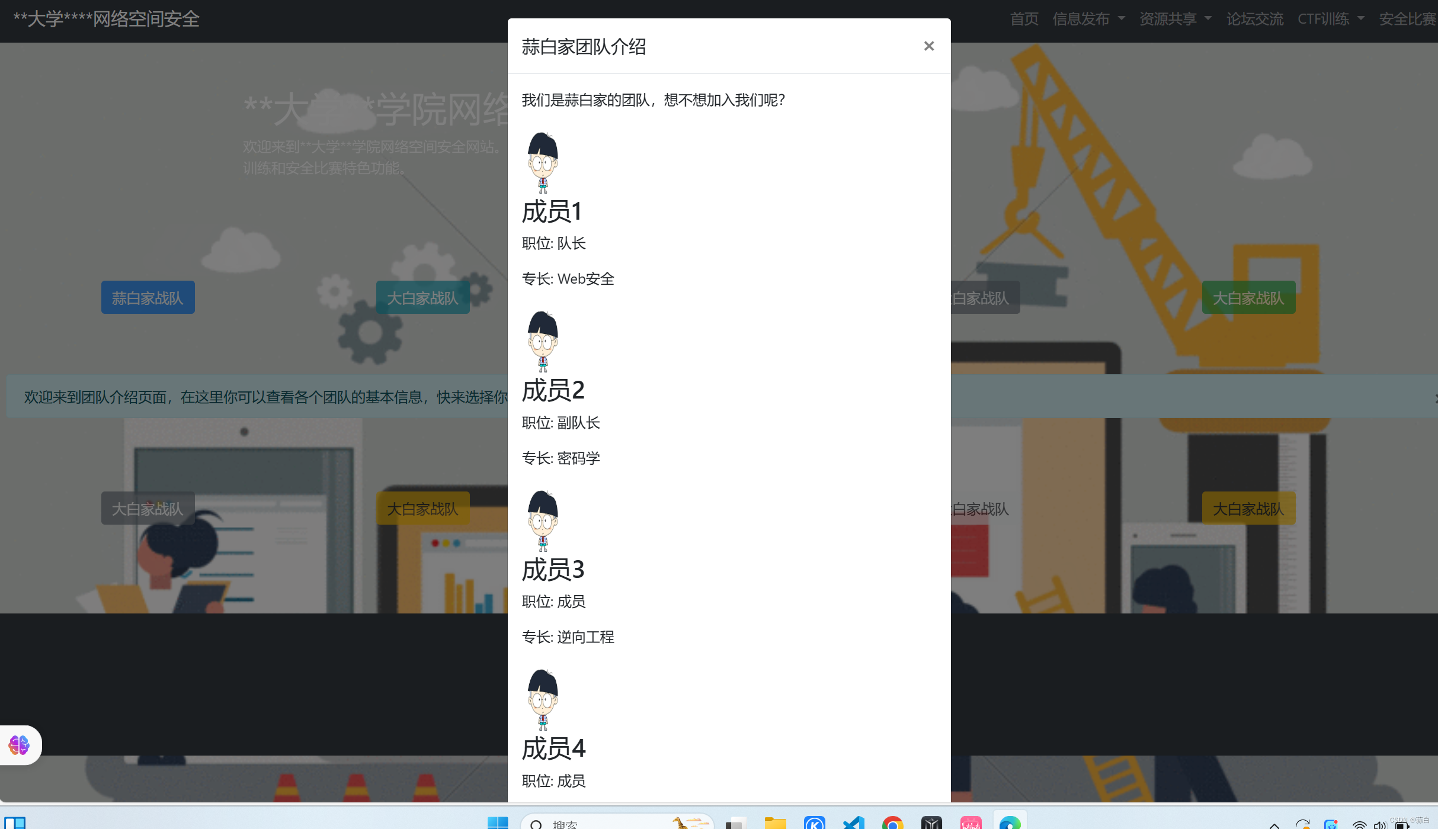Click the welcome alert banner text
Image resolution: width=1438 pixels, height=829 pixels.
coord(265,397)
